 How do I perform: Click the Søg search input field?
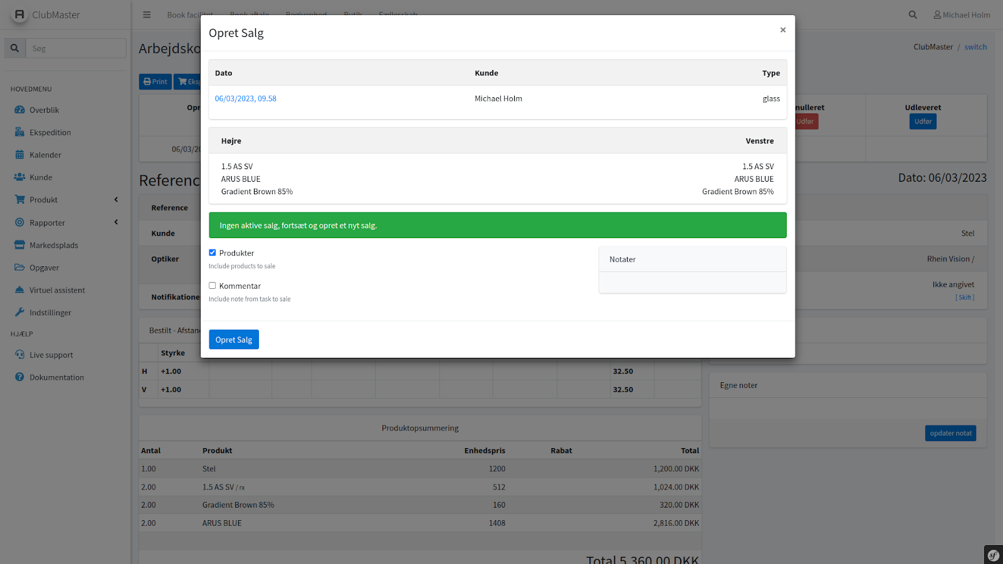coord(76,48)
